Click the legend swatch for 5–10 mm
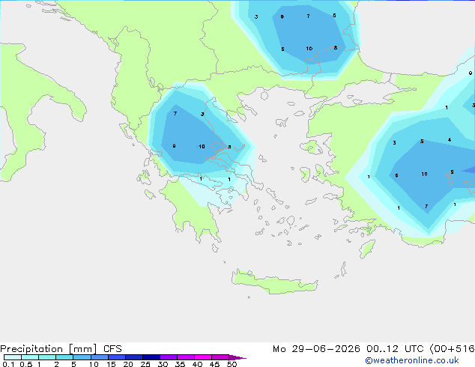475x367 pixels. 82,357
